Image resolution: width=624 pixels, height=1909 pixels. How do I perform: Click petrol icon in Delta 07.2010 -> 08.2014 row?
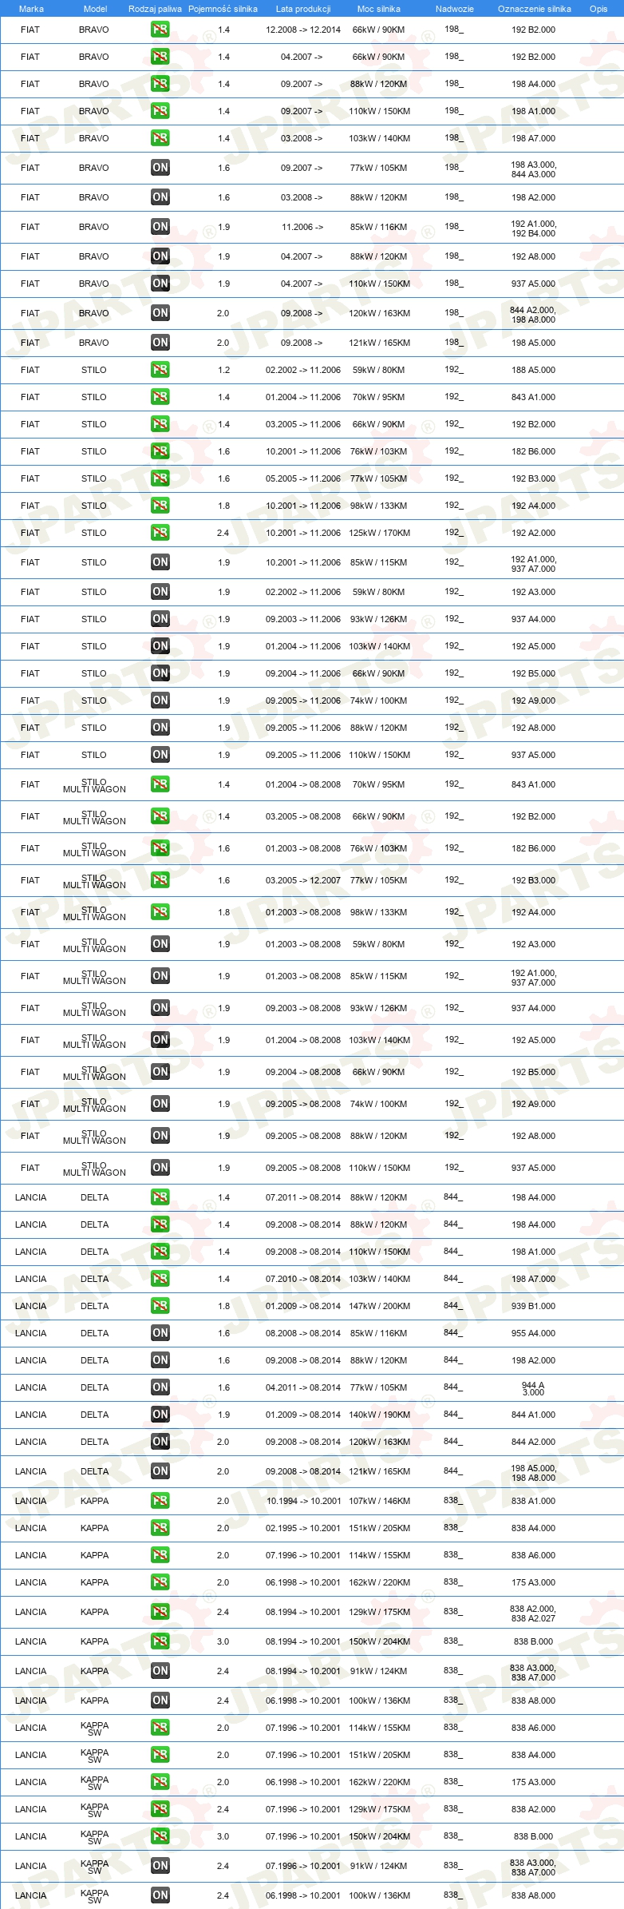click(x=160, y=1279)
